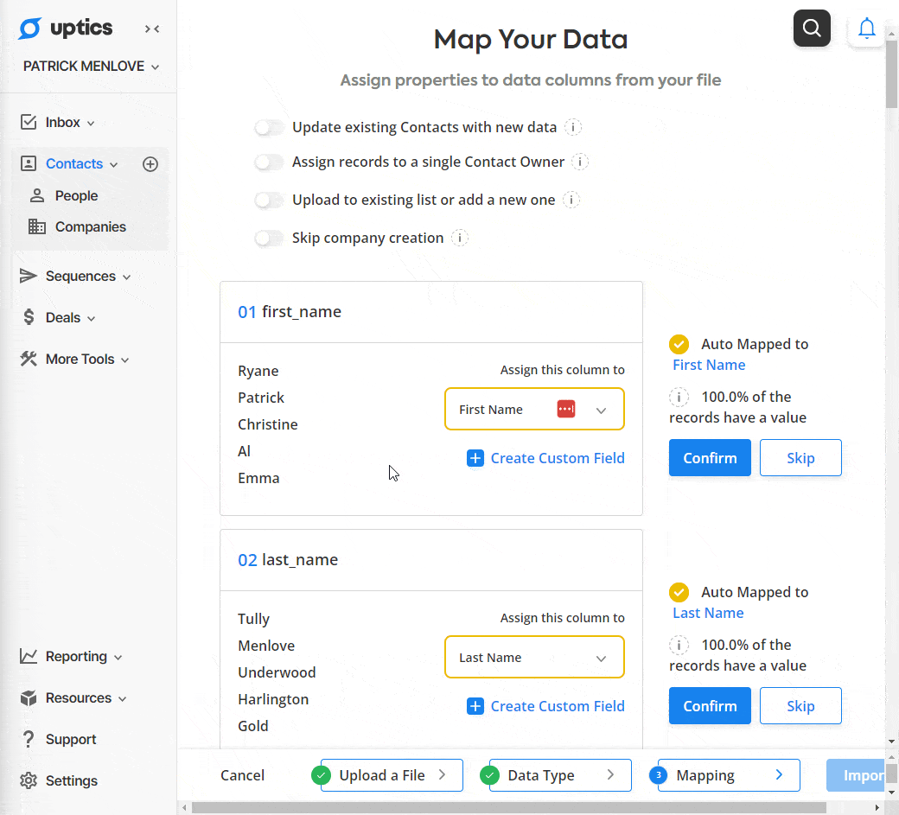This screenshot has height=815, width=899.
Task: Open People in the sidebar
Action: (76, 195)
